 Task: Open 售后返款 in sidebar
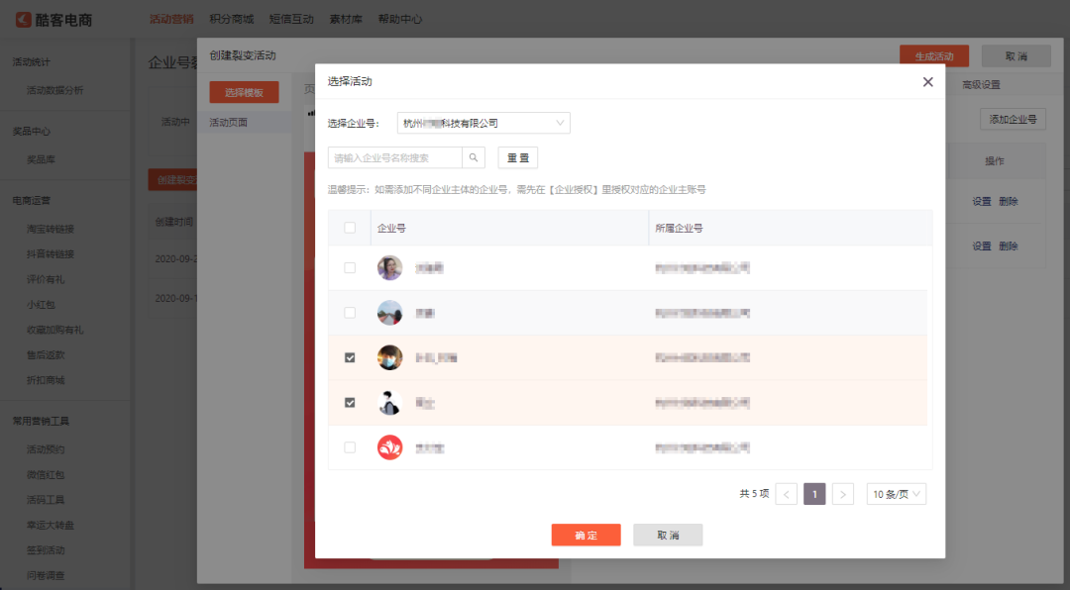pos(46,354)
